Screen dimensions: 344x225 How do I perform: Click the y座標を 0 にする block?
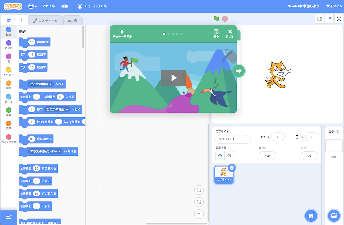coord(36,206)
